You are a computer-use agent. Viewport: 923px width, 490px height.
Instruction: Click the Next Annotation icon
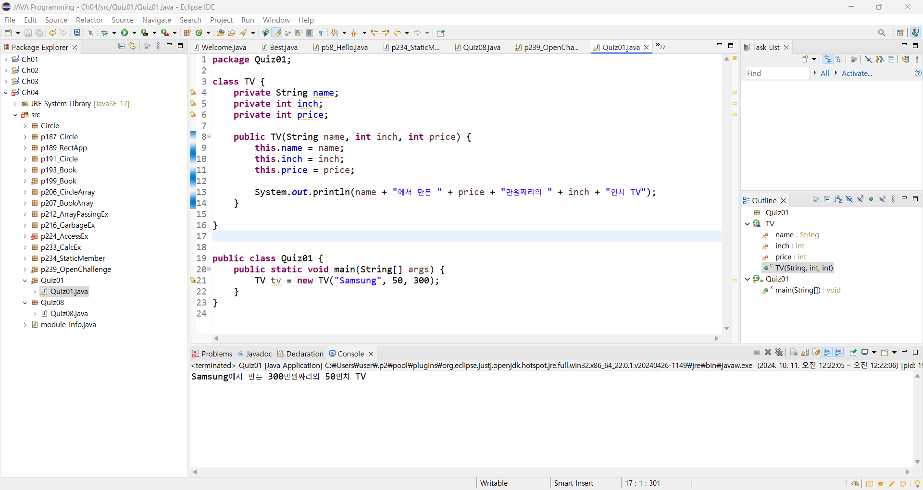click(x=335, y=33)
